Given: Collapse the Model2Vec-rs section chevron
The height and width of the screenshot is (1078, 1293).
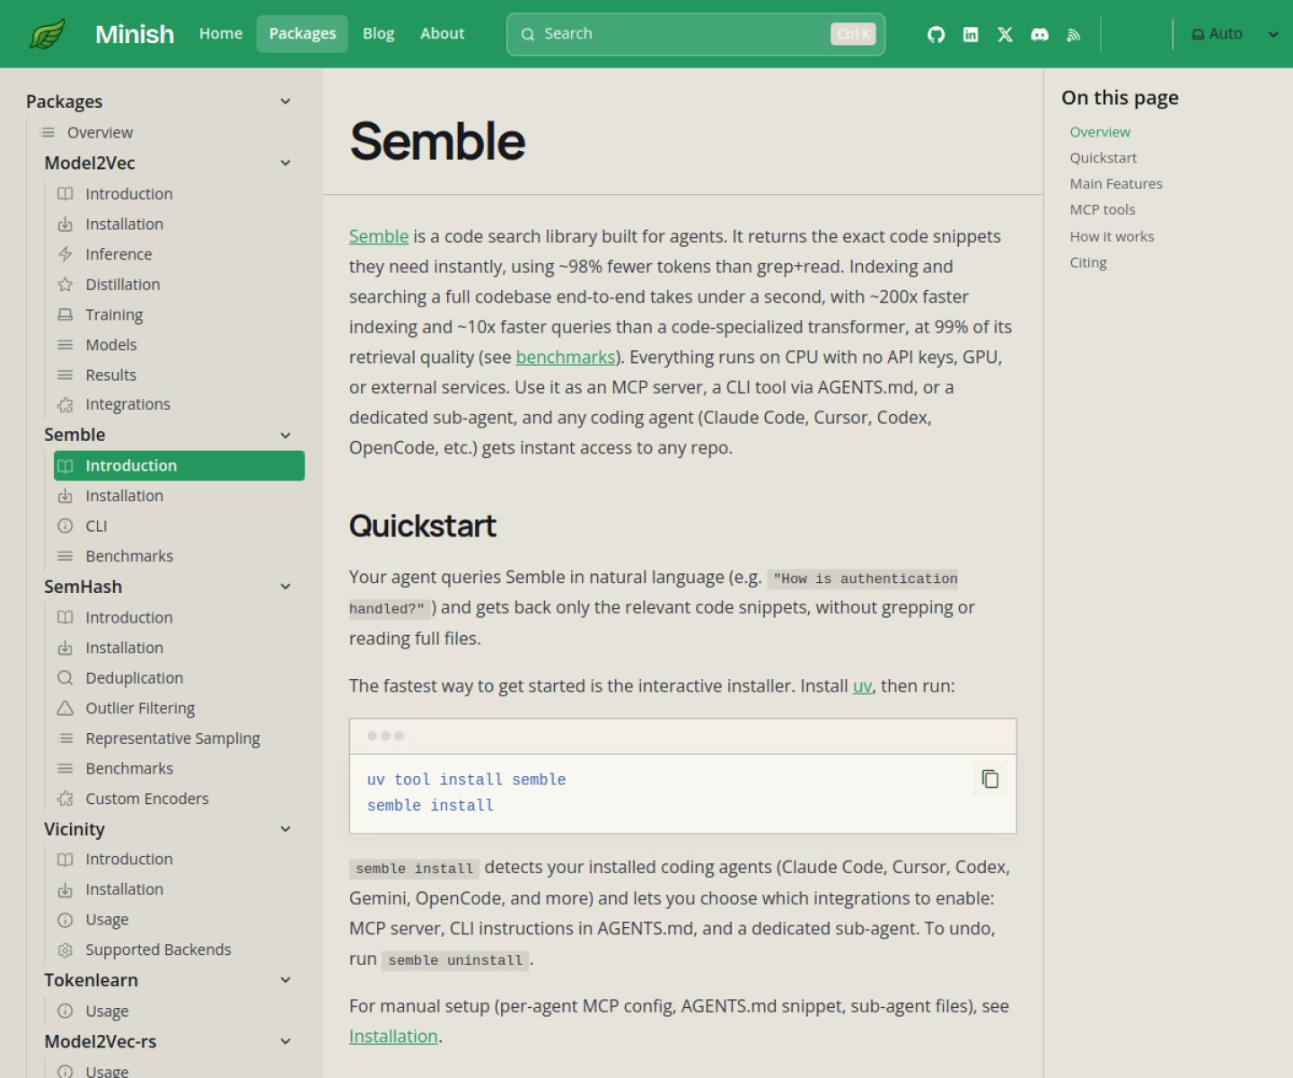Looking at the screenshot, I should click(286, 1041).
